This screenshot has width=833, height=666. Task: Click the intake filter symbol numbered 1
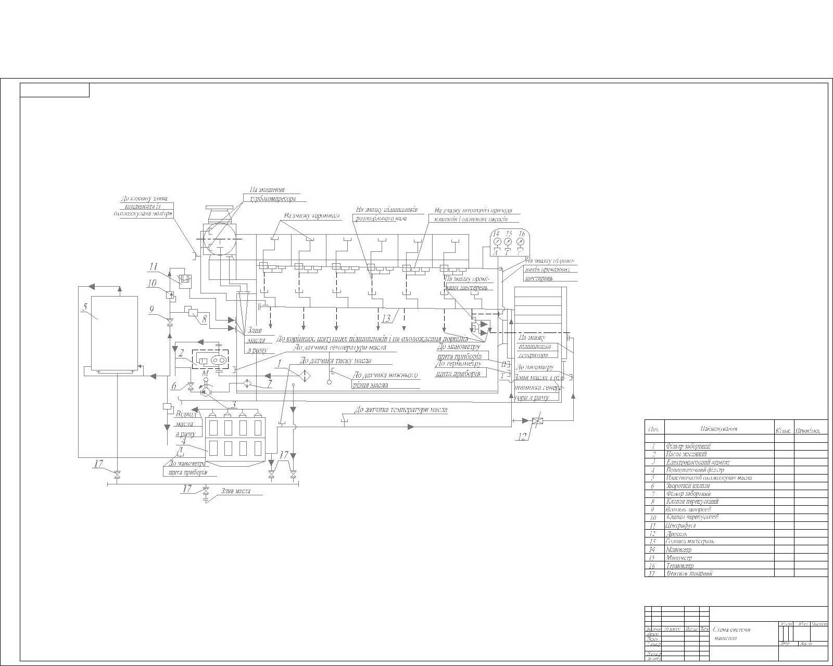pyautogui.click(x=305, y=375)
